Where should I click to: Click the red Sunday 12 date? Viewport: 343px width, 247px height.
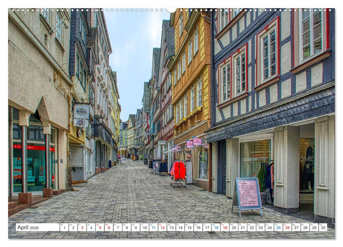point(164,228)
